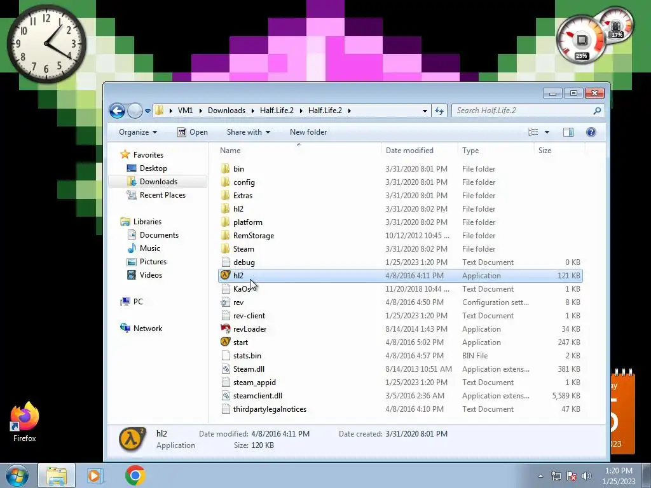Select the stats.bin file icon
This screenshot has width=651, height=488.
click(x=226, y=356)
